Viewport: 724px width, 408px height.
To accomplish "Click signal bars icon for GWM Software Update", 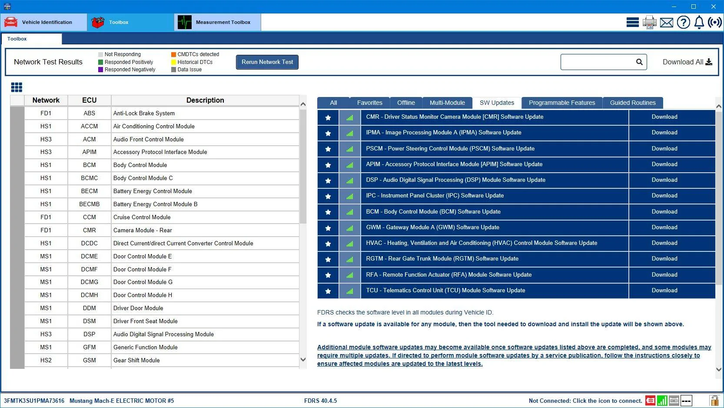I will 350,228.
